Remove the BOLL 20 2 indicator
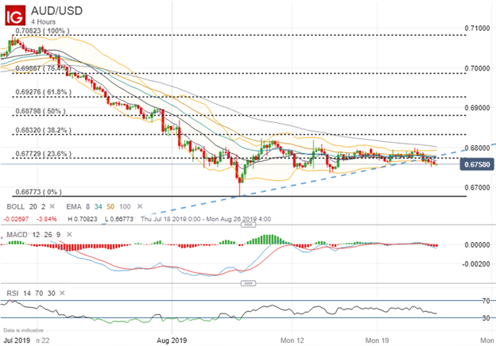This screenshot has height=346, width=496. (52, 206)
